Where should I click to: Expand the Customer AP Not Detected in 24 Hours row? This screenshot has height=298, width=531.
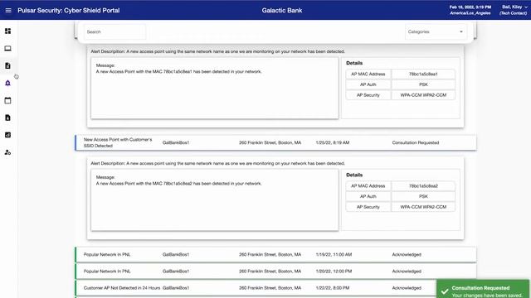coord(275,288)
